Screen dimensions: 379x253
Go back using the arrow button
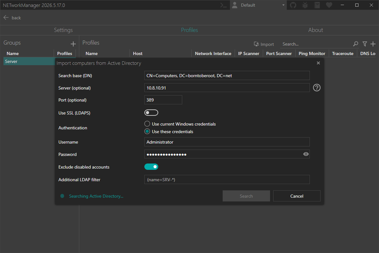point(6,18)
